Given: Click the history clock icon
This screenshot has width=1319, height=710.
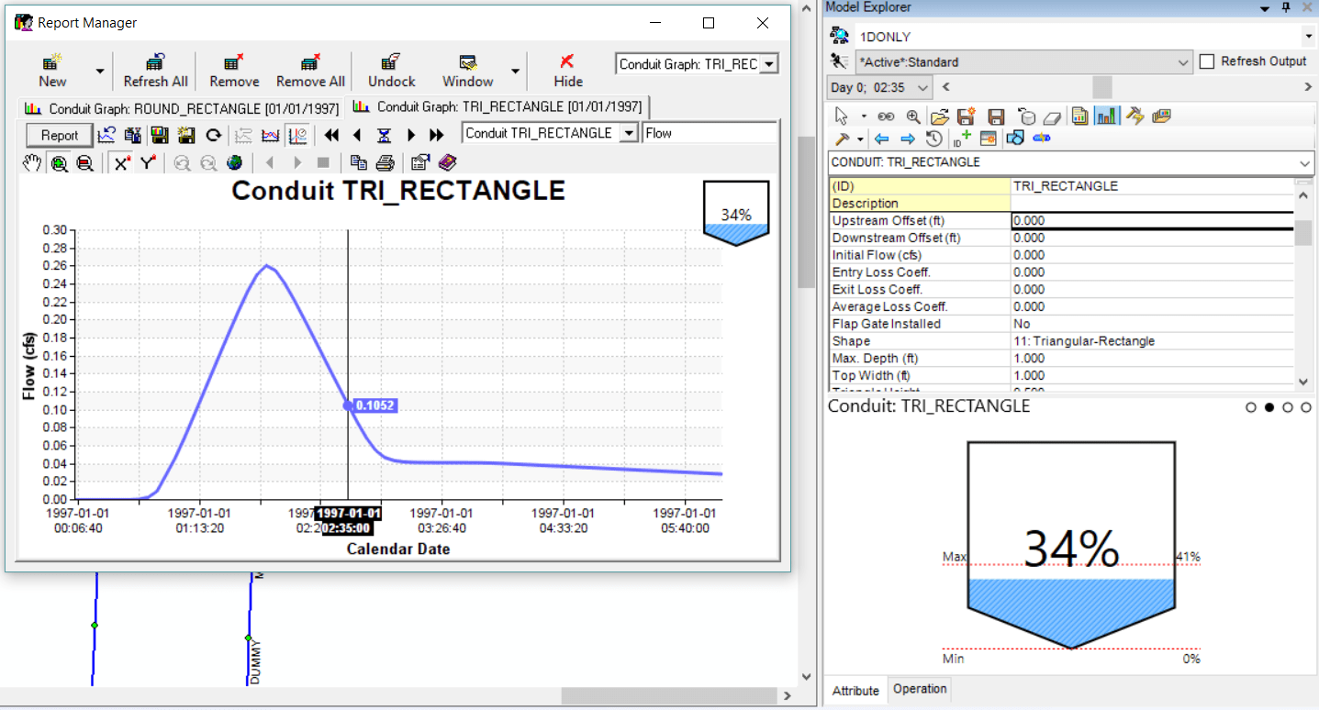Looking at the screenshot, I should [x=934, y=139].
